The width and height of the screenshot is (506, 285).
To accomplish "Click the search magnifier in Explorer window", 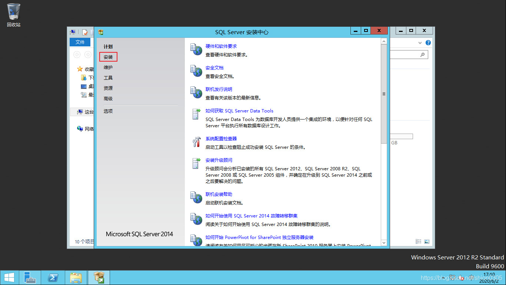I will [x=422, y=55].
